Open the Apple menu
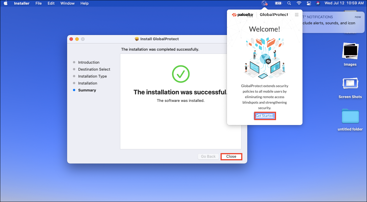Viewport: 367px width, 202px height. (6, 3)
